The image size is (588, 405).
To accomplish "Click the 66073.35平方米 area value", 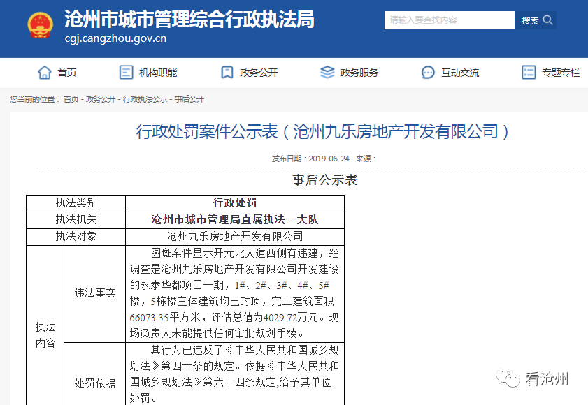I will coord(165,318).
